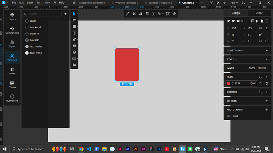273x153 pixels.
Task: Add a new fill in Fills section
Action: click(267, 77)
